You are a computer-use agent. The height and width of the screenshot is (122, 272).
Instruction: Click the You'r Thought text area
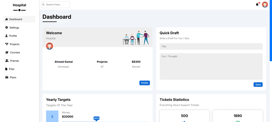click(211, 66)
